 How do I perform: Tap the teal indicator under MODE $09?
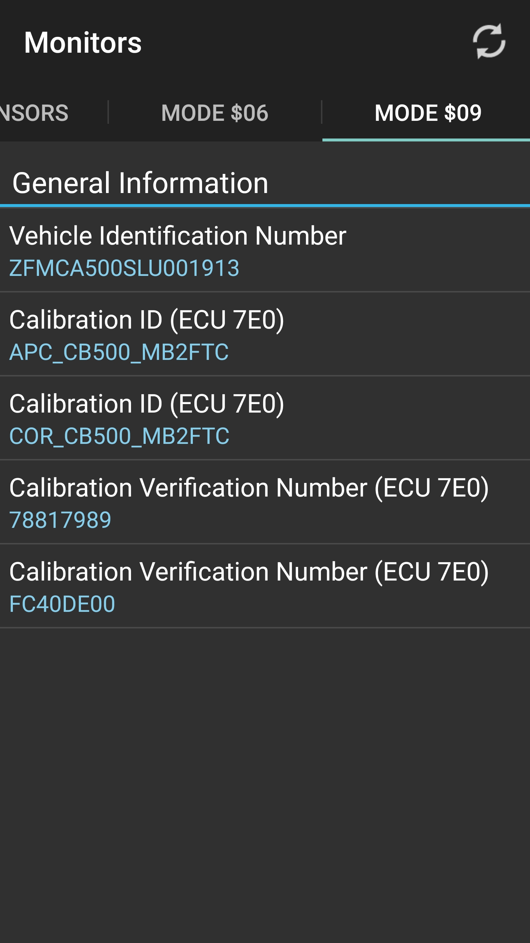pyautogui.click(x=426, y=140)
